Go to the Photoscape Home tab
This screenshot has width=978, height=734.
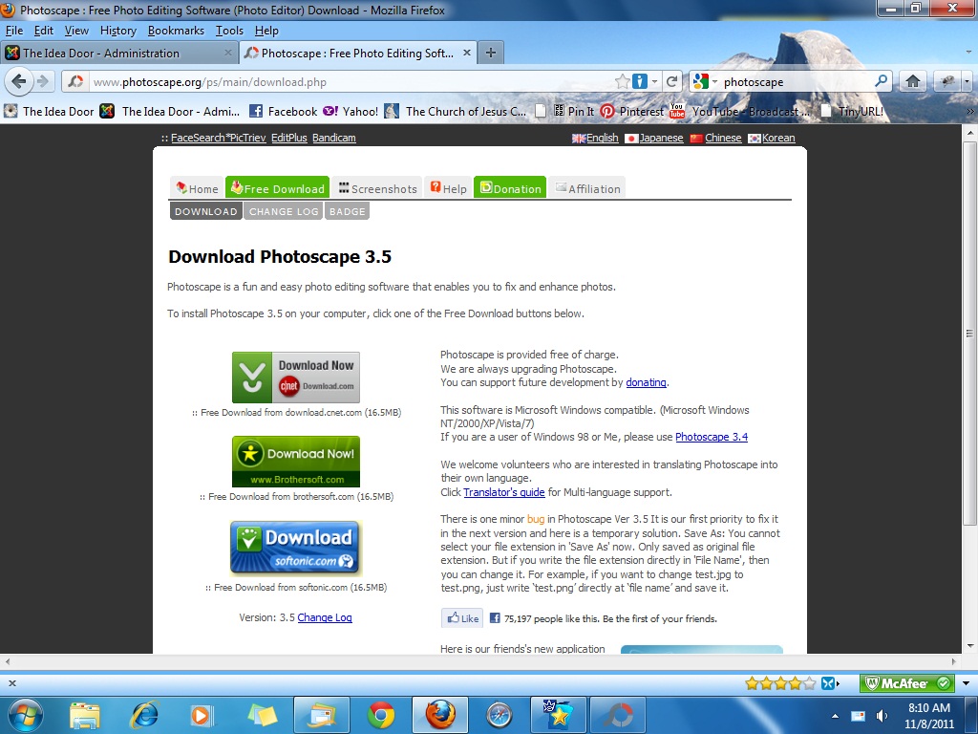coord(197,188)
